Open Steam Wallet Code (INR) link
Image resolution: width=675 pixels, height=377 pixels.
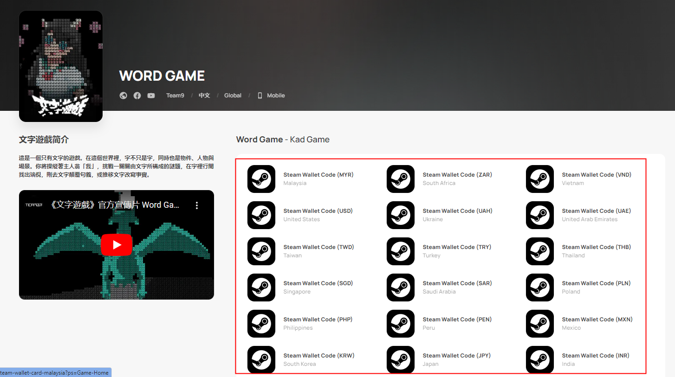click(x=596, y=356)
